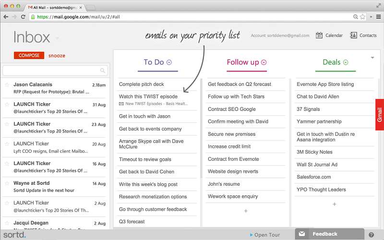Click the browser back arrow
This screenshot has width=384, height=240.
tap(6, 17)
